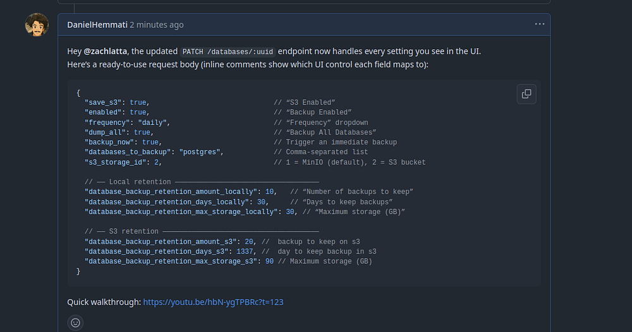Open the @zachlatta mention profile
Image resolution: width=632 pixels, height=332 pixels.
click(107, 51)
